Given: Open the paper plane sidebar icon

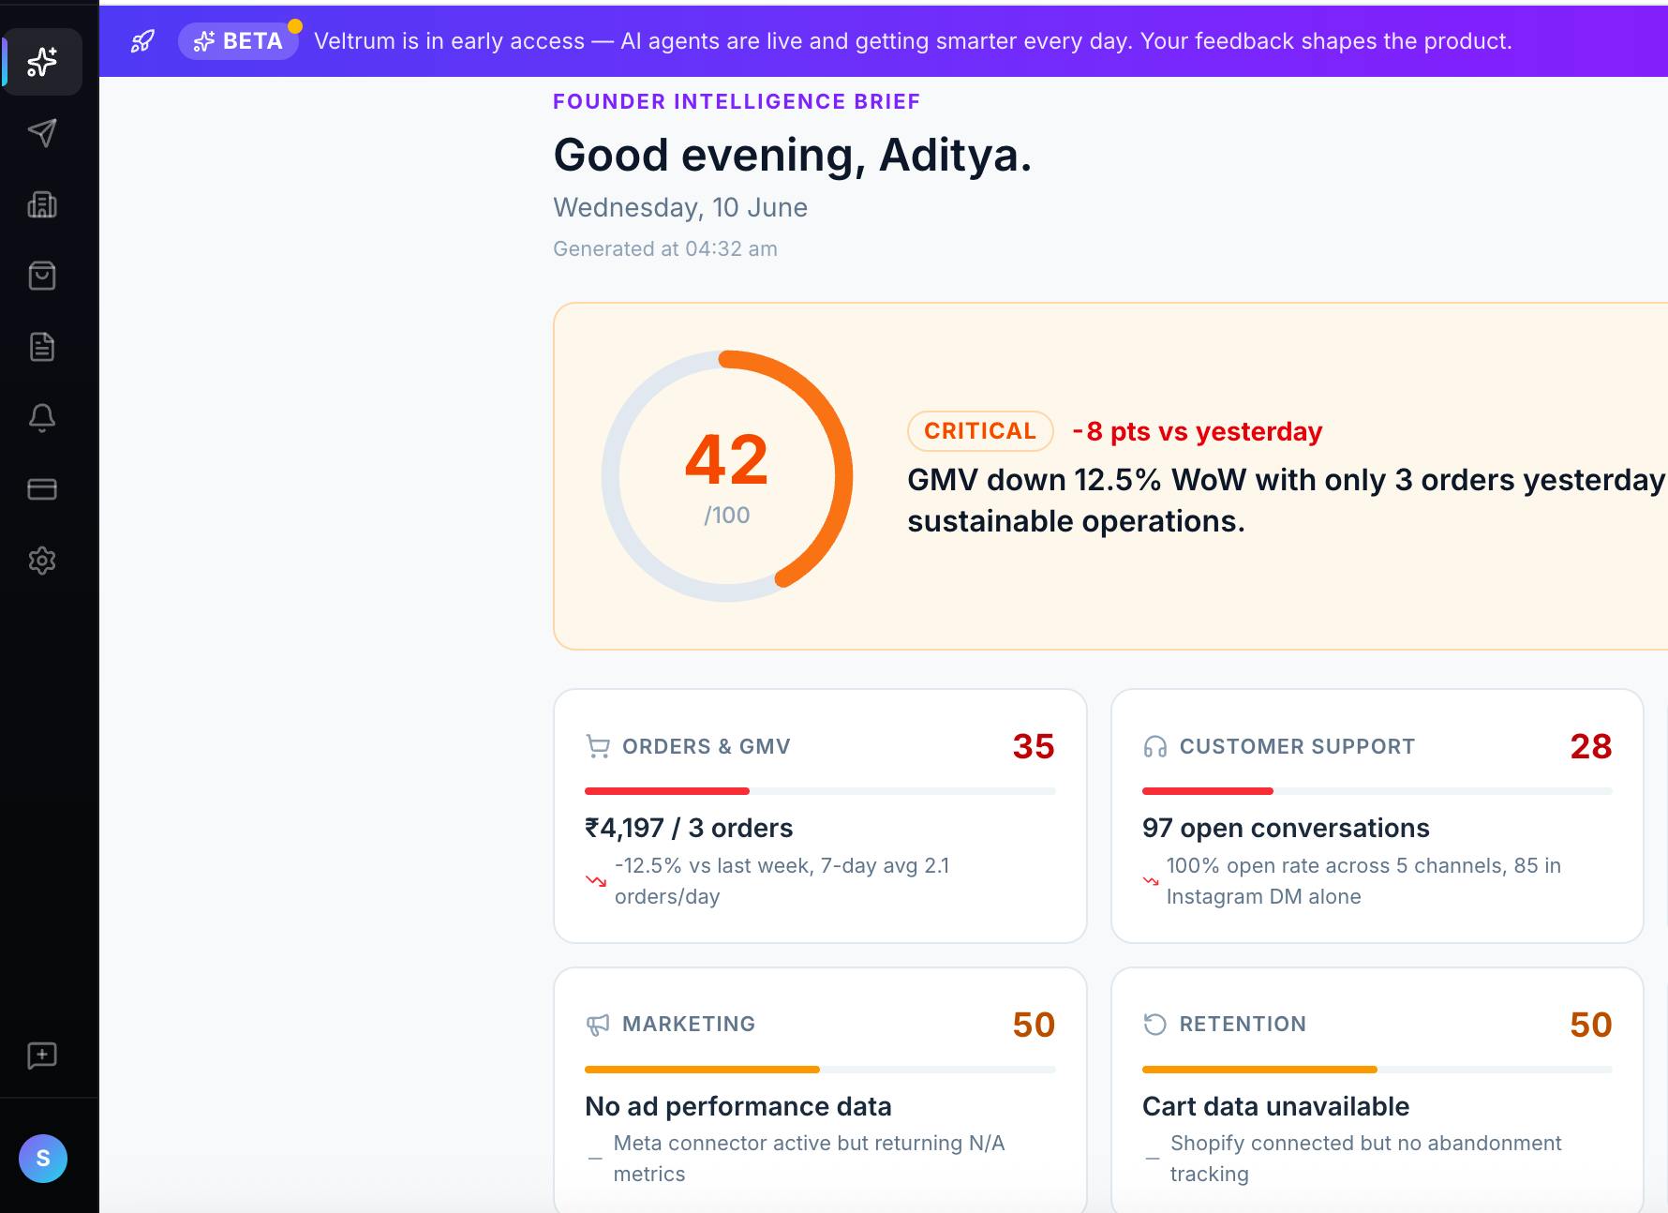Looking at the screenshot, I should [x=42, y=133].
